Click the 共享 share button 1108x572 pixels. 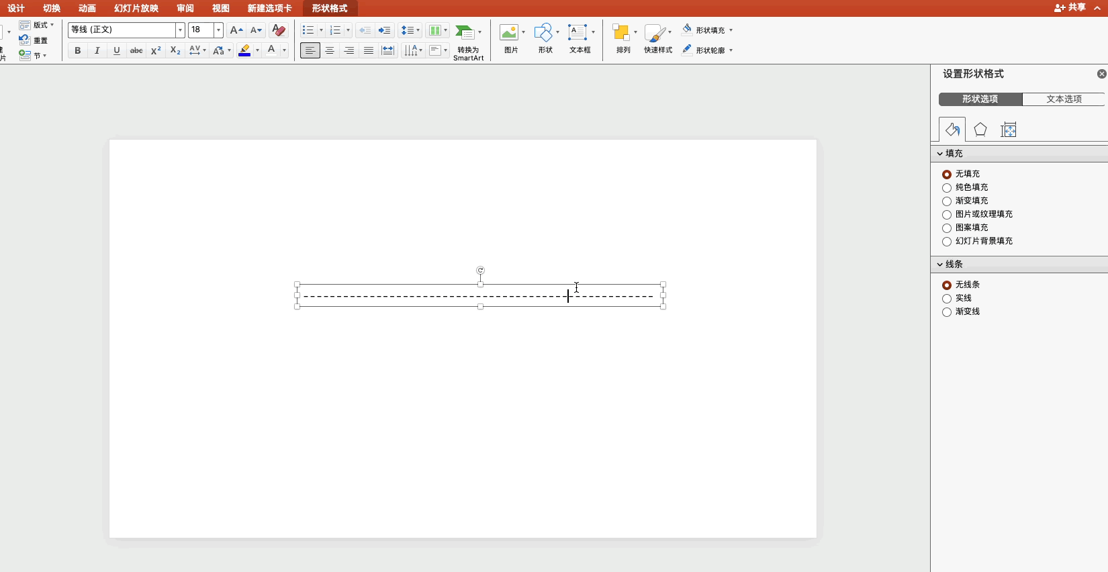point(1070,7)
